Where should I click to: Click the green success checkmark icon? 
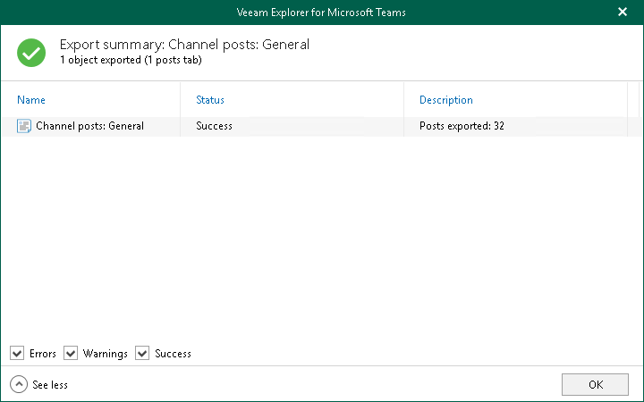coord(32,52)
